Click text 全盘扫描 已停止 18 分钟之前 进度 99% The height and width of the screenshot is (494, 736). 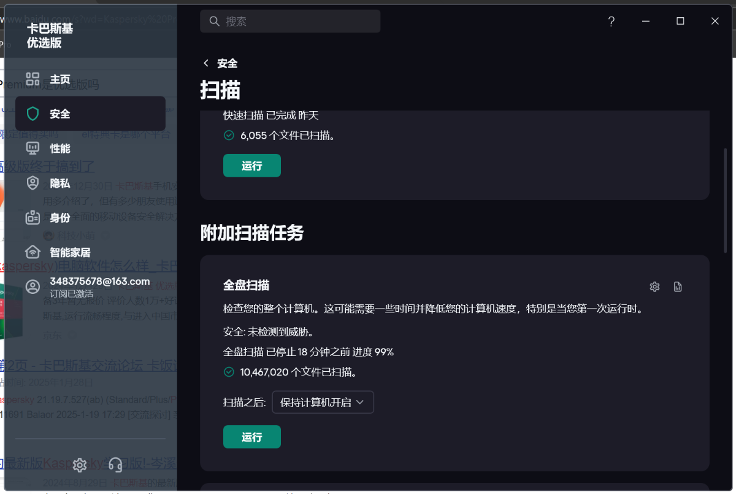(x=309, y=352)
